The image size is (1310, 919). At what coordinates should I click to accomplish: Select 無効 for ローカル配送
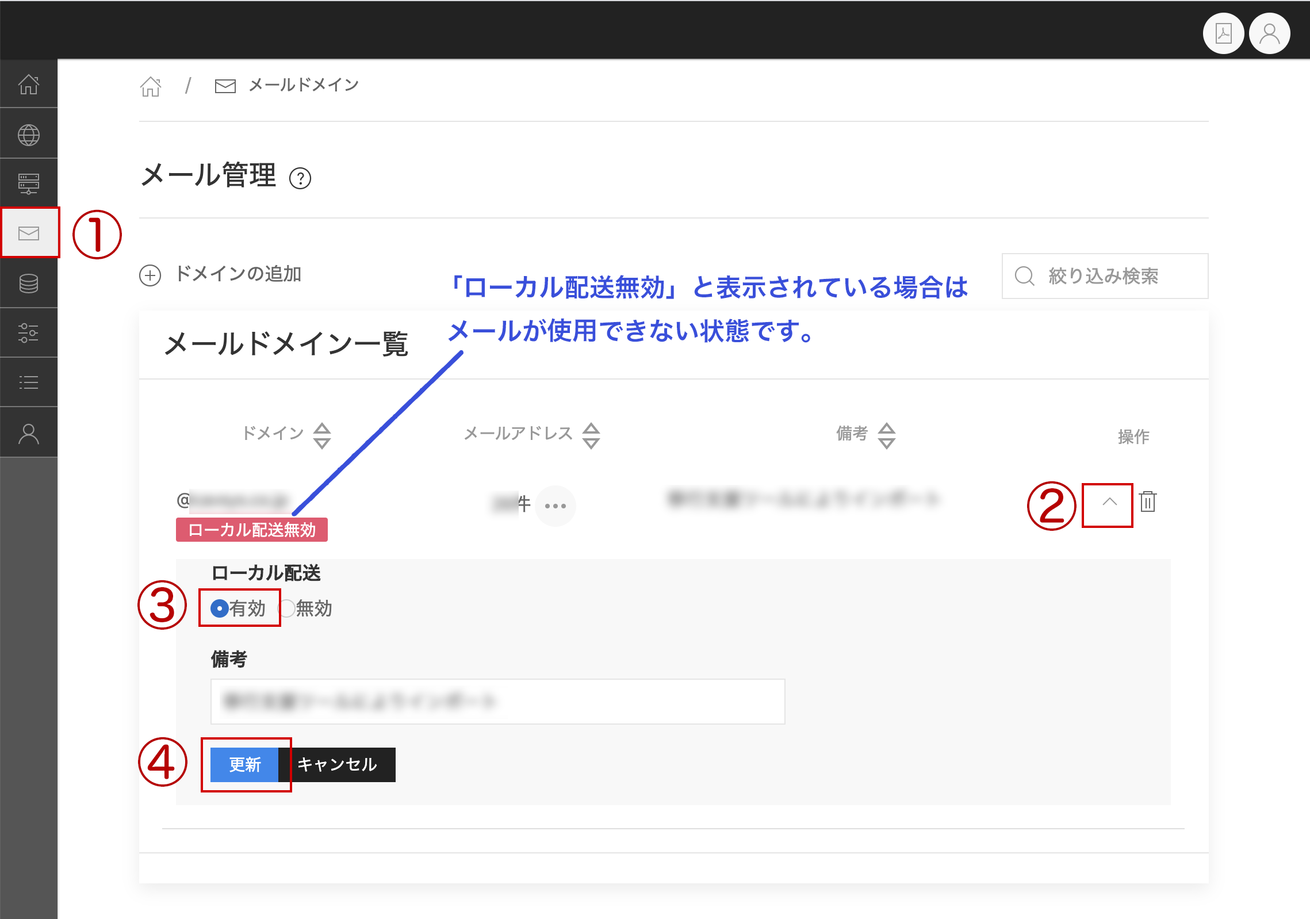pos(287,608)
